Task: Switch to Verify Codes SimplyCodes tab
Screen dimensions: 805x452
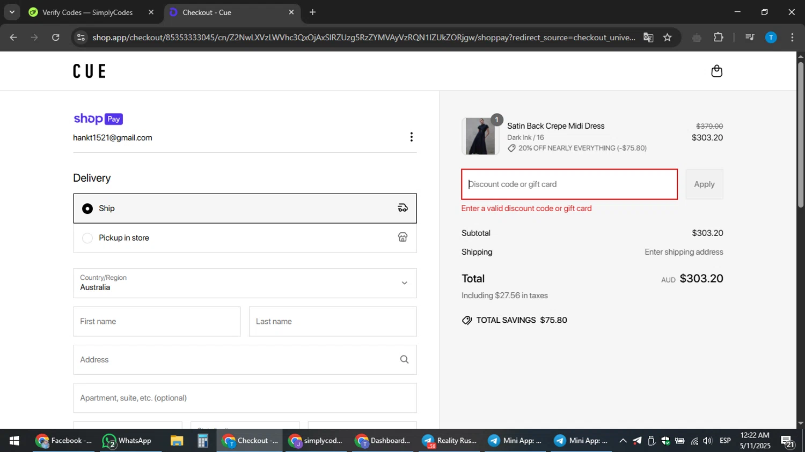Action: click(x=87, y=12)
